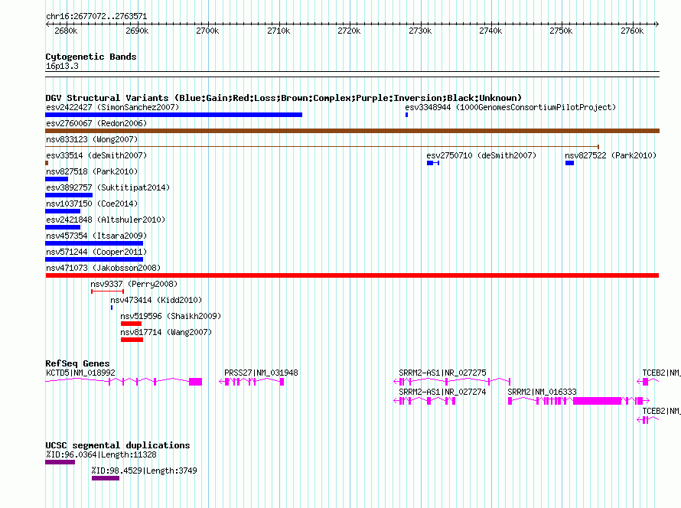Click the esv2421848 (Altshuler2010) label
This screenshot has width=681, height=508.
tap(106, 220)
